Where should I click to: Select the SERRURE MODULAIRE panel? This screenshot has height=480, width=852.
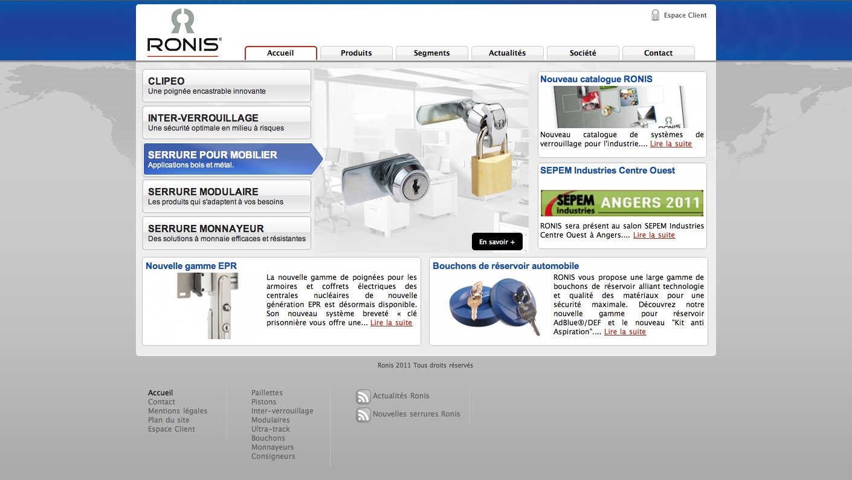[227, 196]
